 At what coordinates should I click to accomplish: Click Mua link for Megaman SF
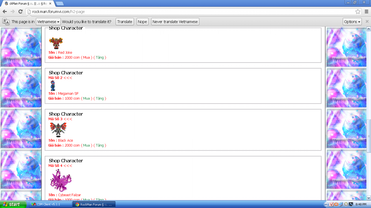(x=86, y=98)
